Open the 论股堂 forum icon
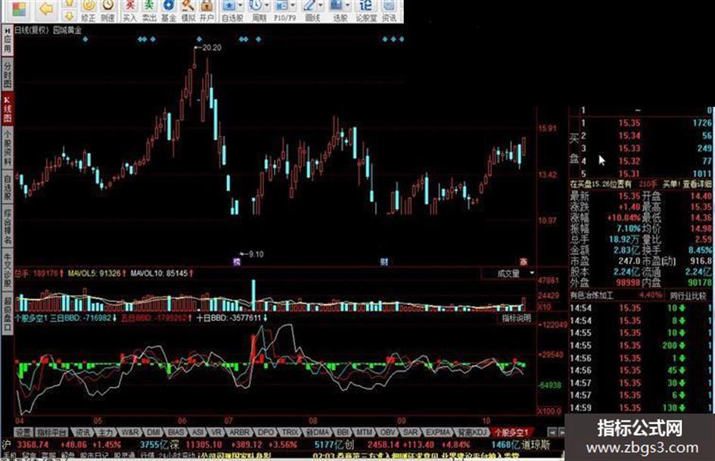The image size is (715, 461). click(x=366, y=11)
